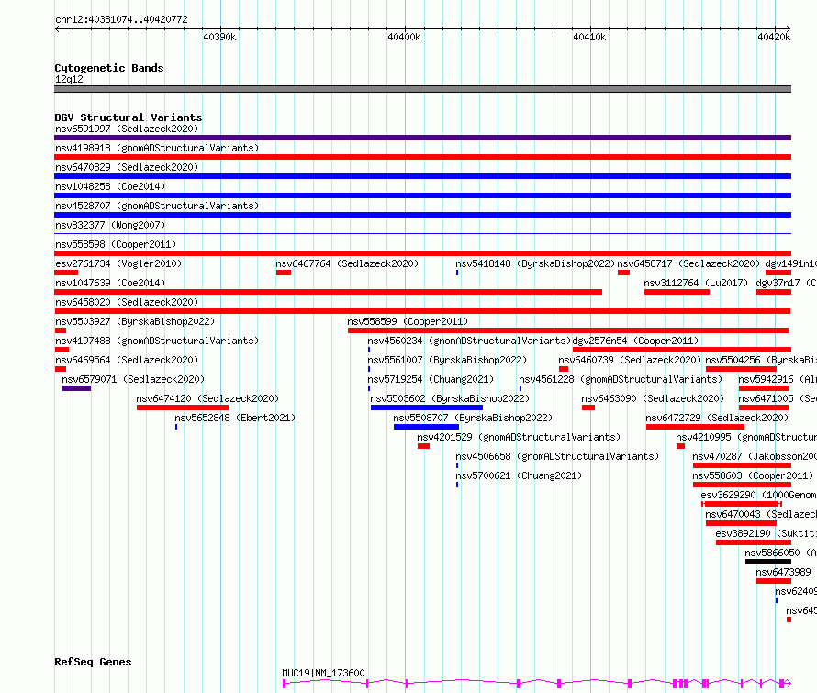Click nsv6579071 (Sedlazeck2020) label
This screenshot has height=693, width=817.
point(133,379)
